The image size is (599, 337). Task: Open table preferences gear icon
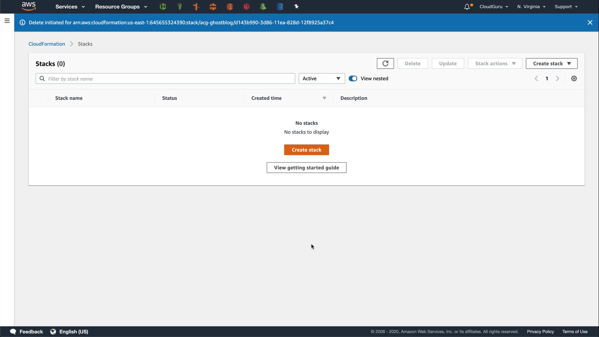point(574,79)
